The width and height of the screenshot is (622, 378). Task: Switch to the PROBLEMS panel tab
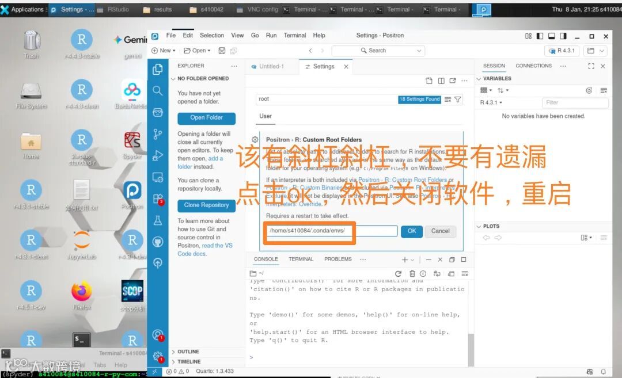point(338,259)
